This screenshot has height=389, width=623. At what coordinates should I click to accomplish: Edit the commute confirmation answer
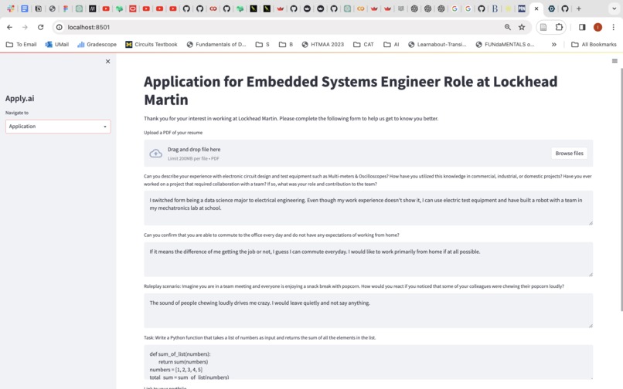coord(369,259)
